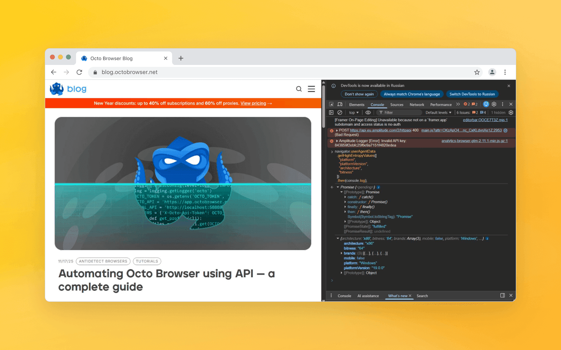Click the info icon next to Promise pending

click(378, 187)
